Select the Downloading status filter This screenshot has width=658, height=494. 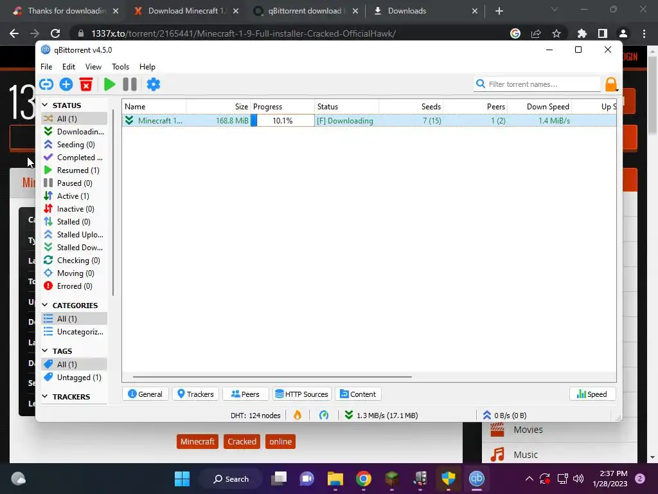[x=75, y=131]
